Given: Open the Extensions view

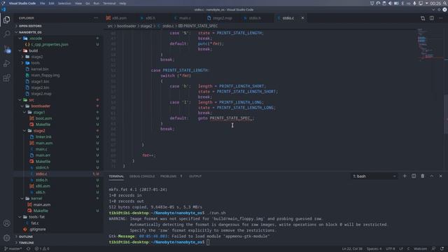Looking at the screenshot, I should coord(6,78).
